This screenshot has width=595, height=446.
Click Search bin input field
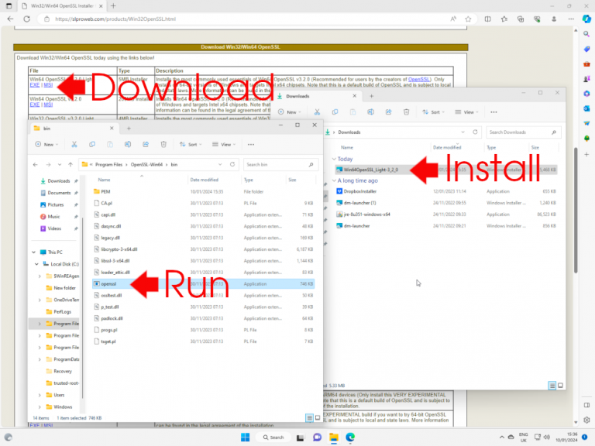[x=280, y=165]
